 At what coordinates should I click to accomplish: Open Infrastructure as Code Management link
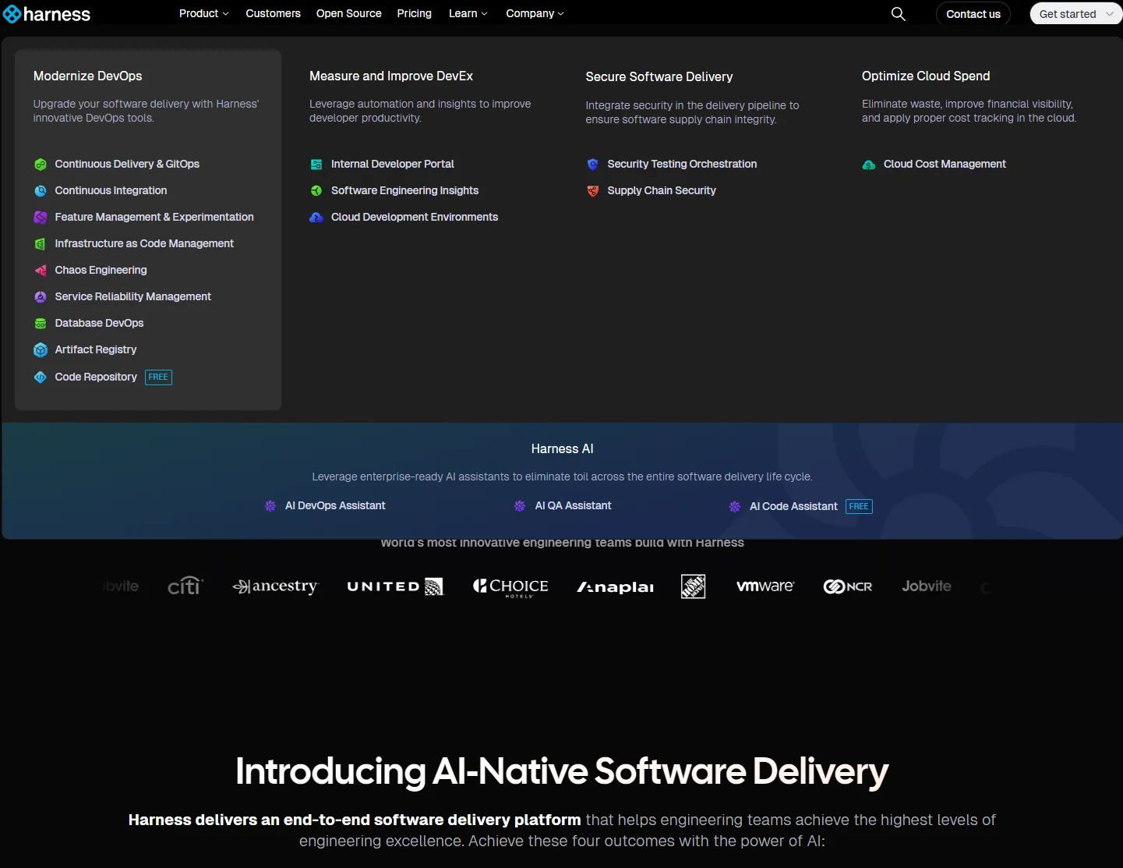click(144, 244)
